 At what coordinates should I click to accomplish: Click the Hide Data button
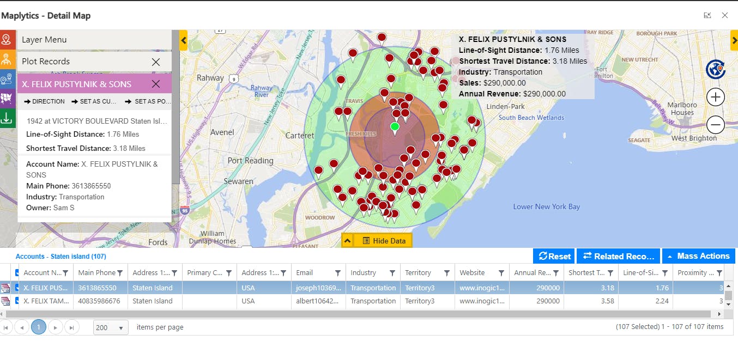point(383,241)
